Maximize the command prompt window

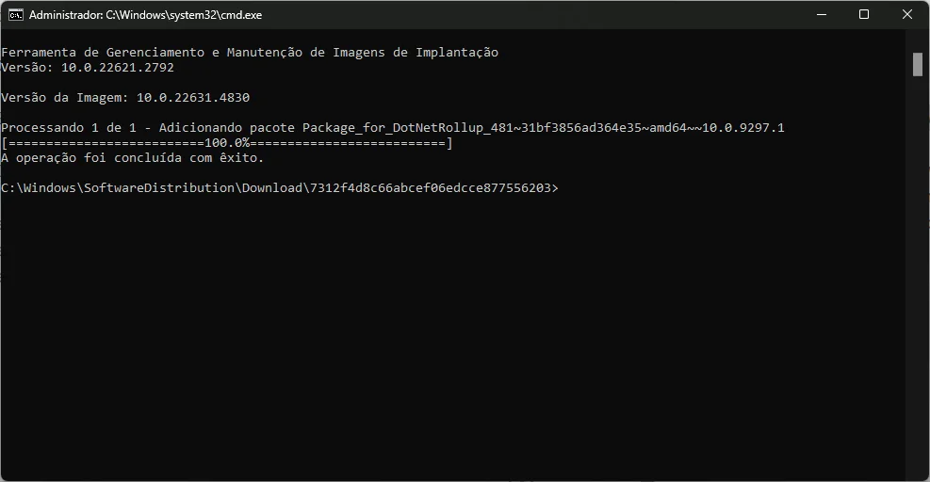tap(864, 15)
